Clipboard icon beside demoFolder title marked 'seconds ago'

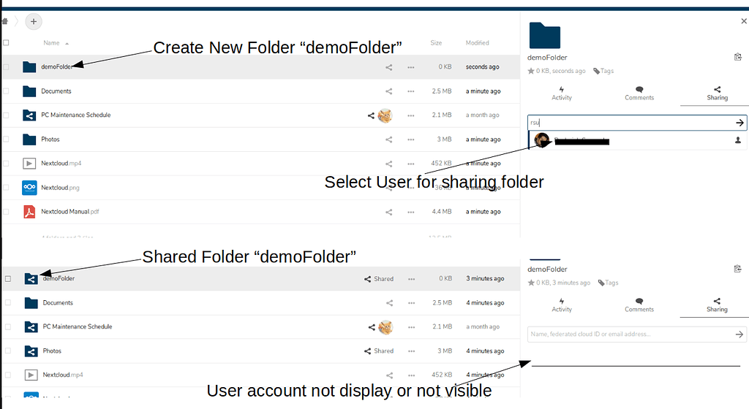[x=737, y=57]
